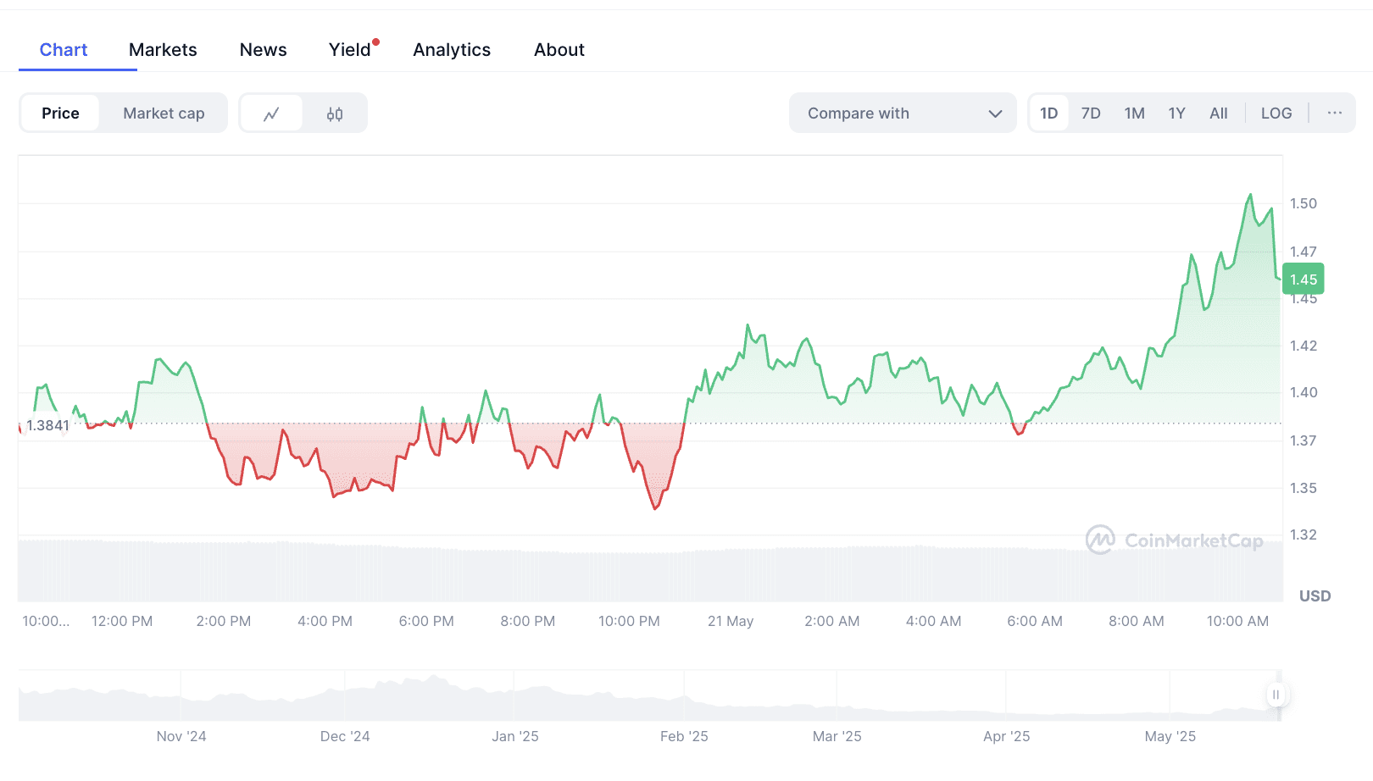Click Feb '25 in the timeline navigator
The width and height of the screenshot is (1373, 781).
[x=684, y=736]
